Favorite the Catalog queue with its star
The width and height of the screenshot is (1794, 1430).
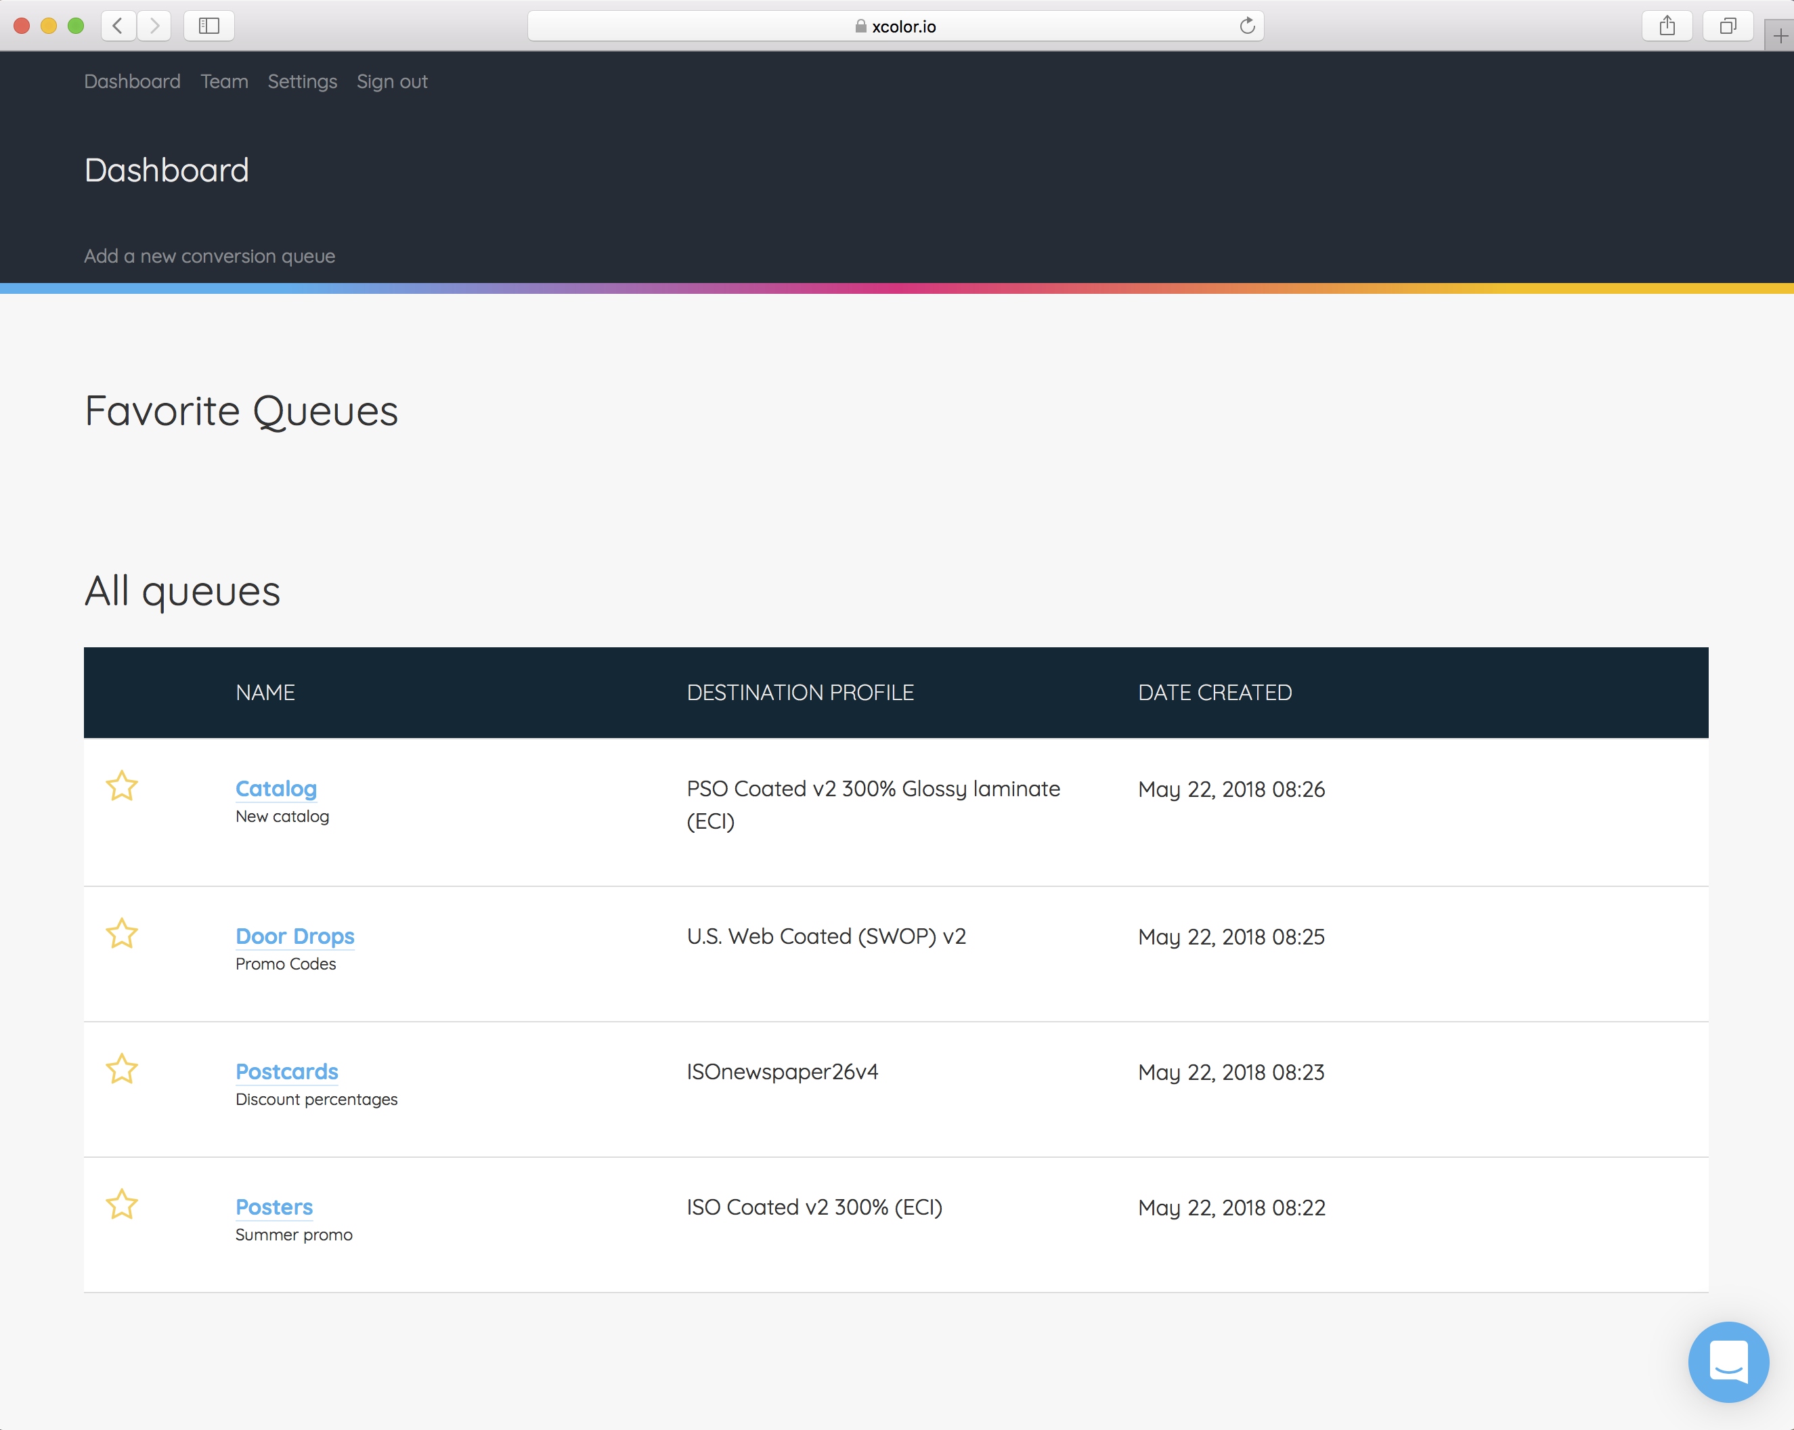(121, 785)
